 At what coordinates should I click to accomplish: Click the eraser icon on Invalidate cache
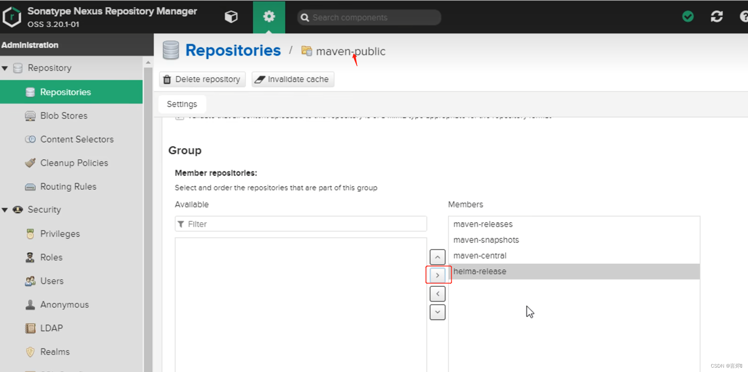[260, 79]
